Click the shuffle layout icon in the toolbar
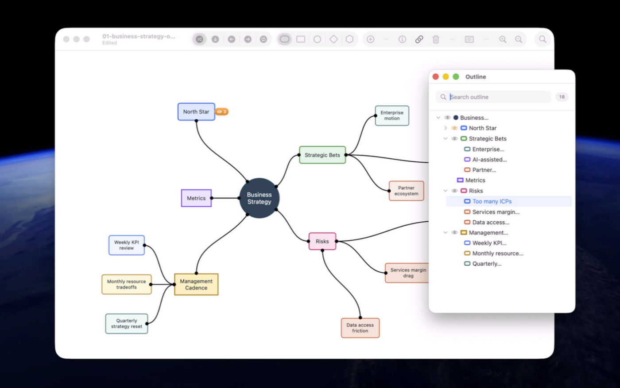 [x=199, y=39]
